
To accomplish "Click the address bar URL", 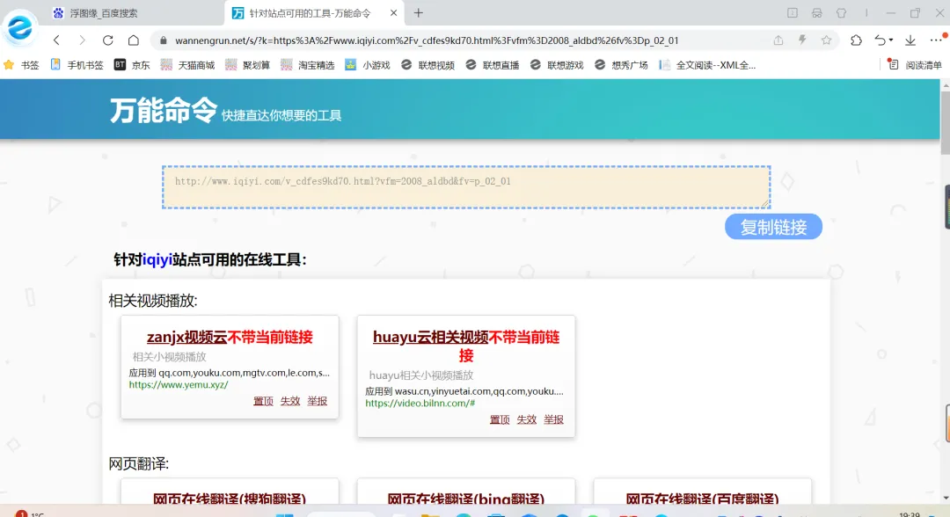I will pos(427,40).
